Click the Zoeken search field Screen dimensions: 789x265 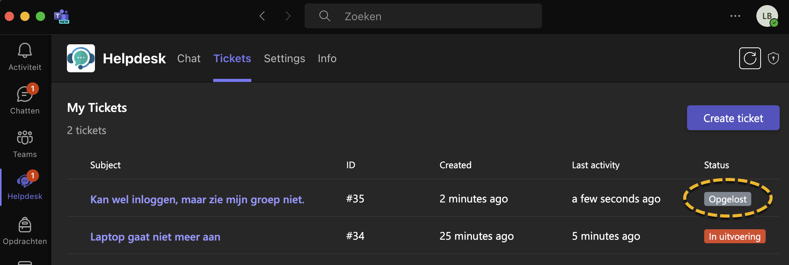pos(423,16)
